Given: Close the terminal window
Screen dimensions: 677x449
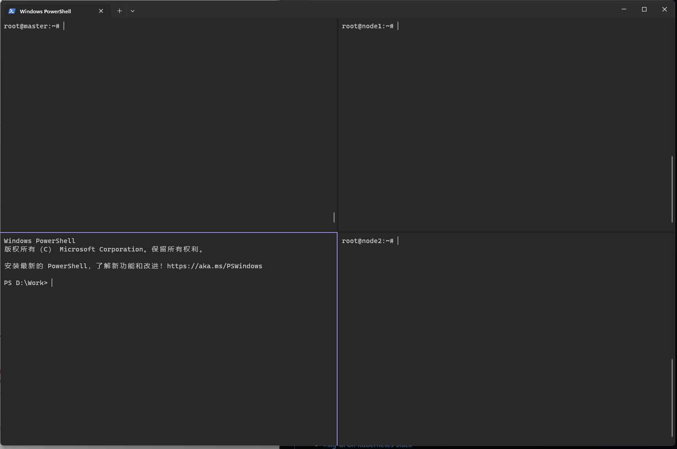Looking at the screenshot, I should pyautogui.click(x=664, y=9).
